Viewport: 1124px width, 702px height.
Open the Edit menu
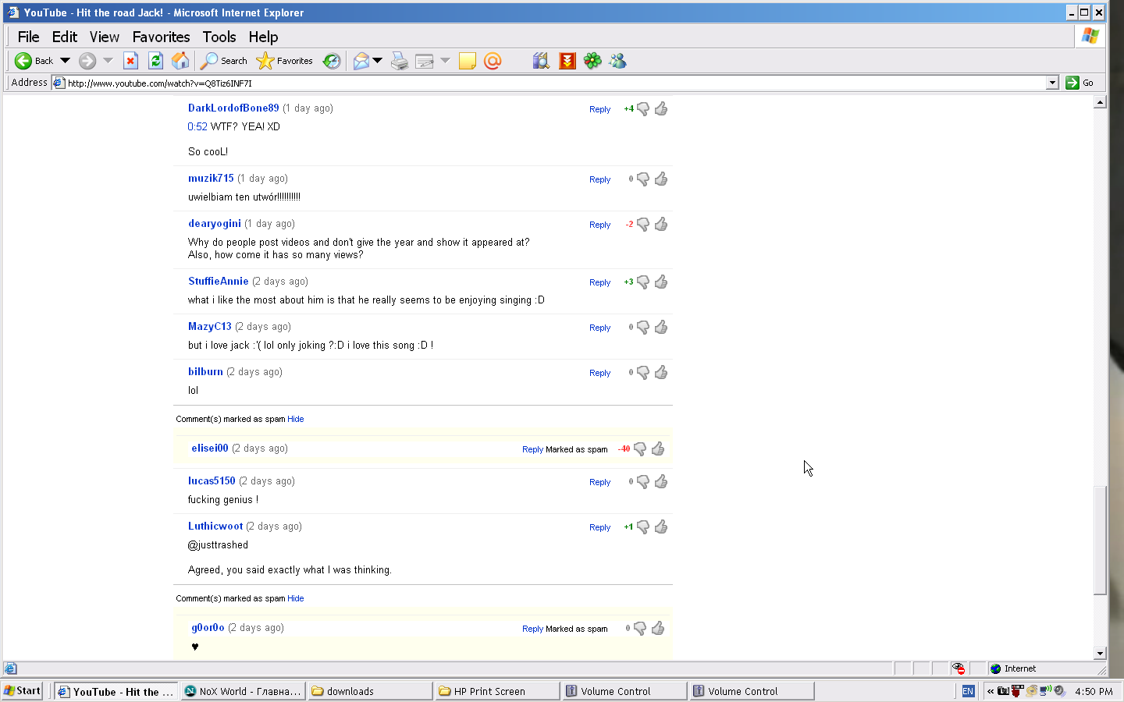(65, 37)
